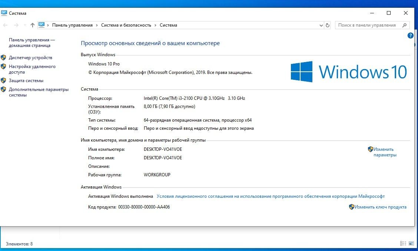This screenshot has width=418, height=251.
Task: Click the Back navigation arrow
Action: [x=5, y=25]
